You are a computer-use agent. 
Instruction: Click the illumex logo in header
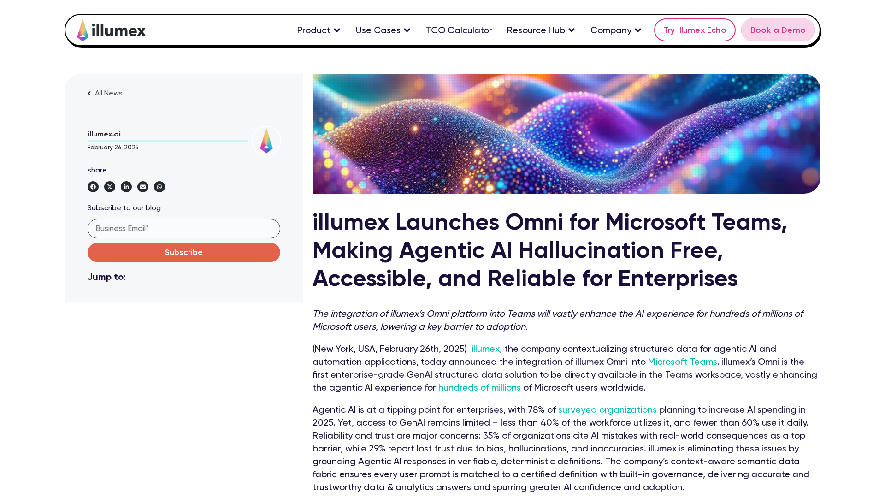coord(111,30)
